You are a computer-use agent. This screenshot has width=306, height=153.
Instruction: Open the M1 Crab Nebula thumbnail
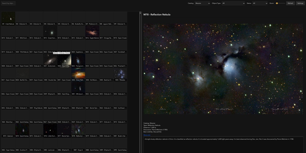pos(8,17)
